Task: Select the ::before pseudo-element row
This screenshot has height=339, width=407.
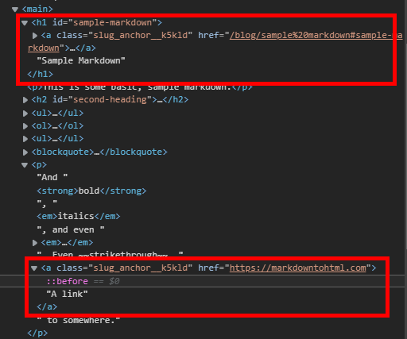Action: (203, 281)
